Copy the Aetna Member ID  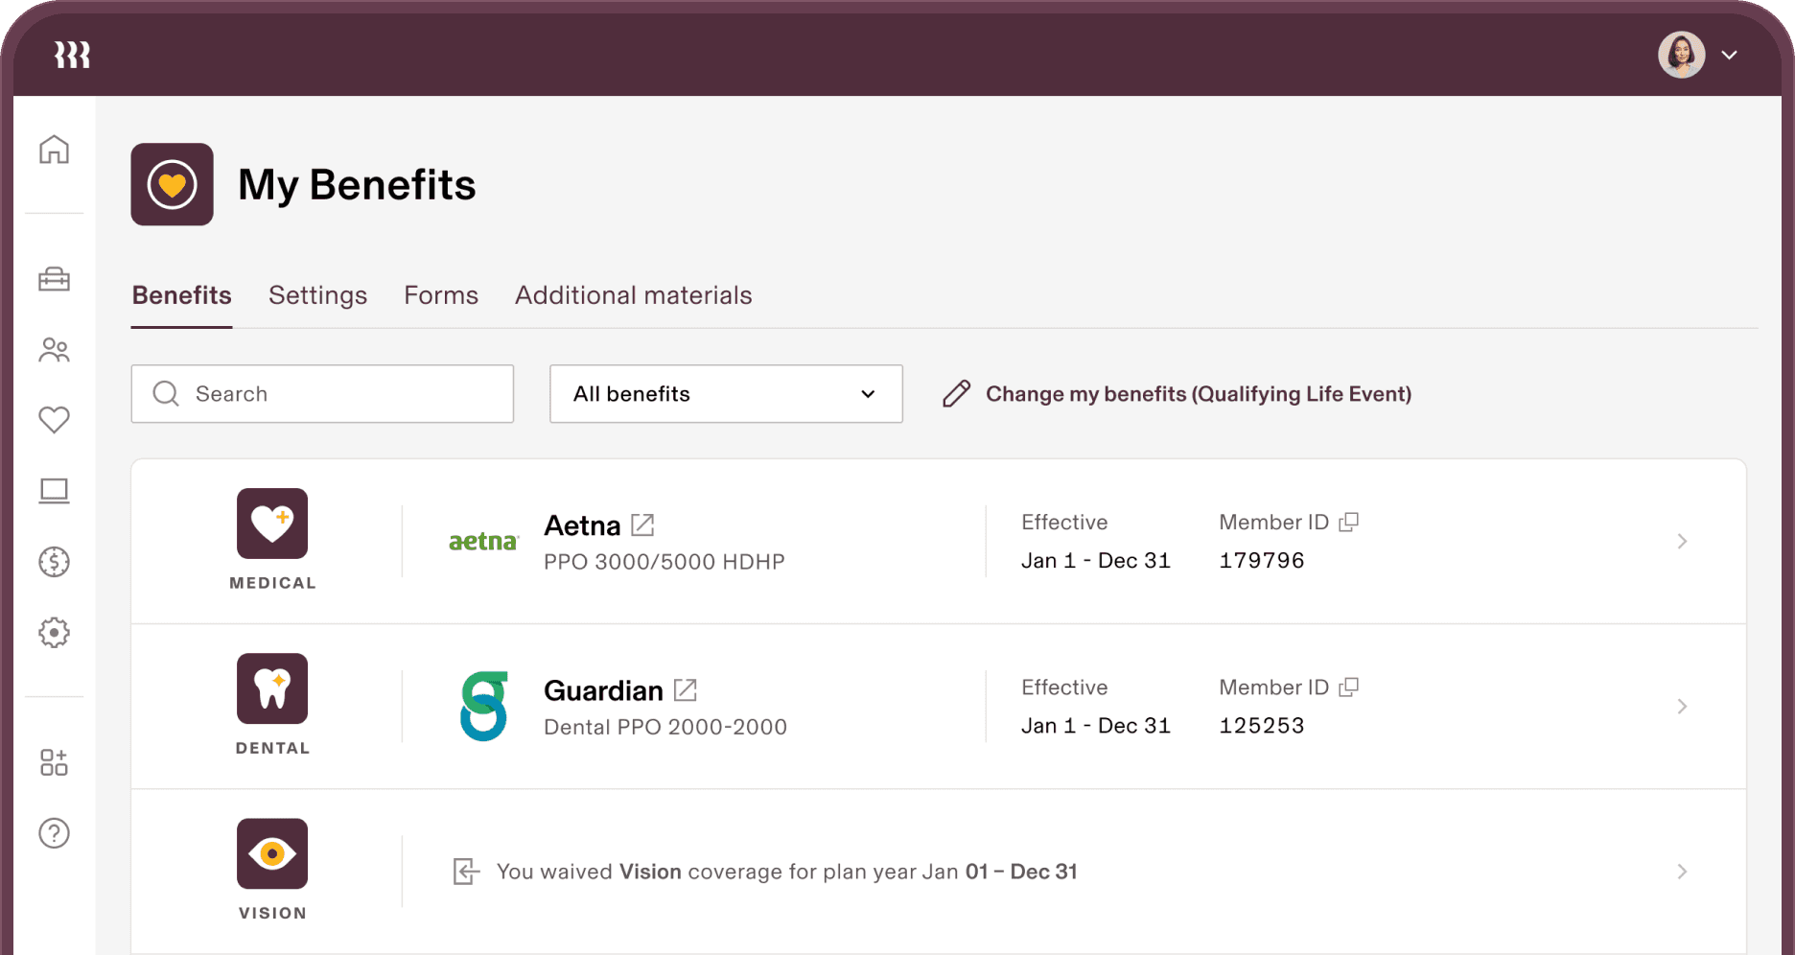point(1349,522)
